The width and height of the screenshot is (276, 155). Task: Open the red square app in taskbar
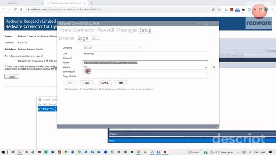165,152
